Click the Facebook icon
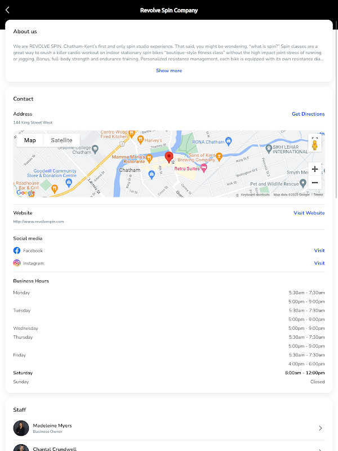This screenshot has height=451, width=338. pyautogui.click(x=17, y=250)
